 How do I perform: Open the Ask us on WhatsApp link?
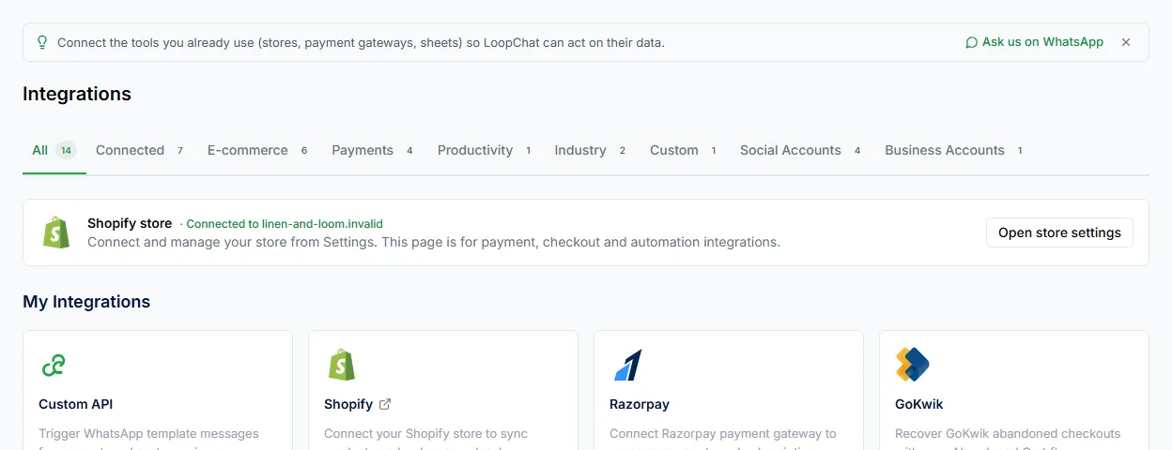[x=1034, y=42]
